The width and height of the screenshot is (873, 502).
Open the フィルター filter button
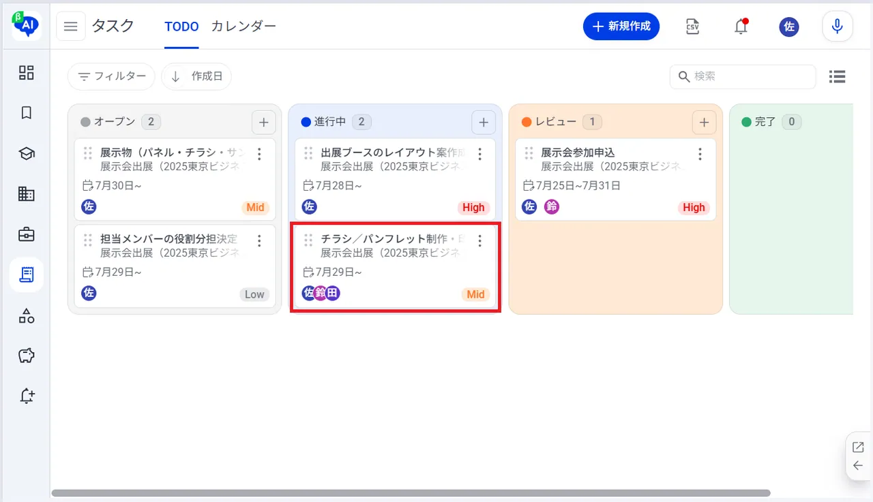click(x=111, y=76)
